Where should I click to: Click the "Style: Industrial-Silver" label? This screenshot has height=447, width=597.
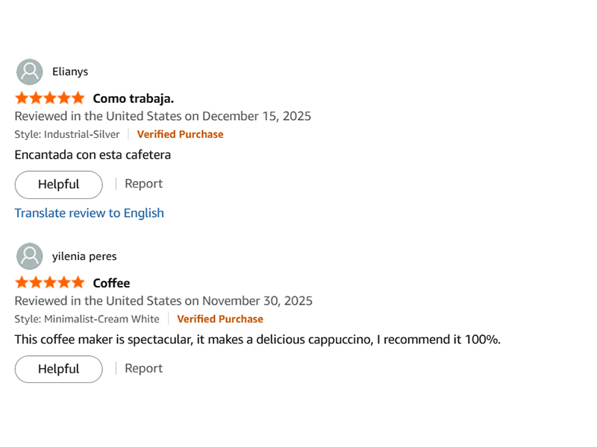[x=67, y=135]
